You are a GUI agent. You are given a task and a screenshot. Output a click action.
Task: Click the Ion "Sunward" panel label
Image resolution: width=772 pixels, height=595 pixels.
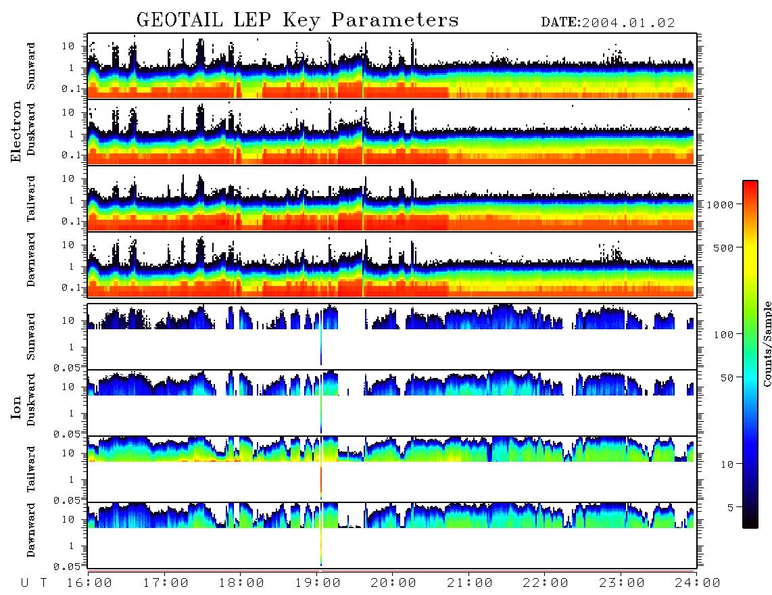(31, 337)
